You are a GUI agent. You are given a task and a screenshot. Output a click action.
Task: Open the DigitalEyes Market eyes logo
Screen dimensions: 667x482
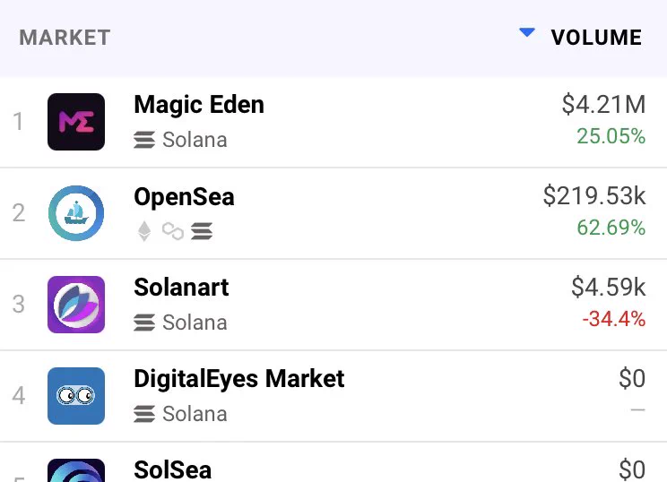click(76, 396)
